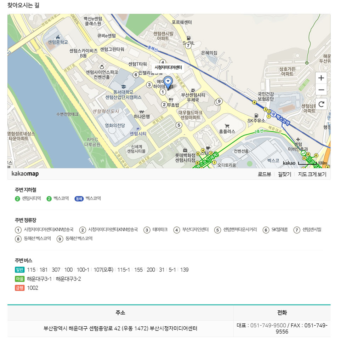Click bus number 139

184,270
